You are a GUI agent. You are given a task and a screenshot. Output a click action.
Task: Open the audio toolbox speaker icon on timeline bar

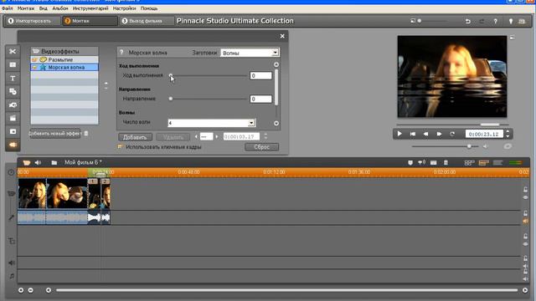(x=38, y=163)
